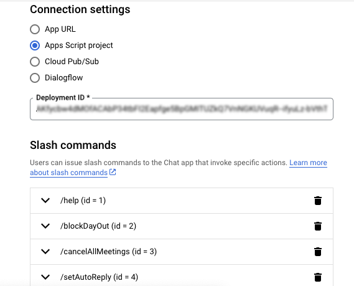Delete the /blockDayOut slash command

[x=318, y=226]
